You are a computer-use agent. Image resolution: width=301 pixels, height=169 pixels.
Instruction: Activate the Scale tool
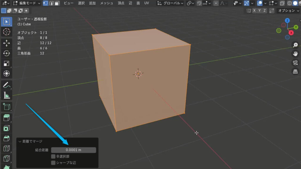tap(6, 63)
